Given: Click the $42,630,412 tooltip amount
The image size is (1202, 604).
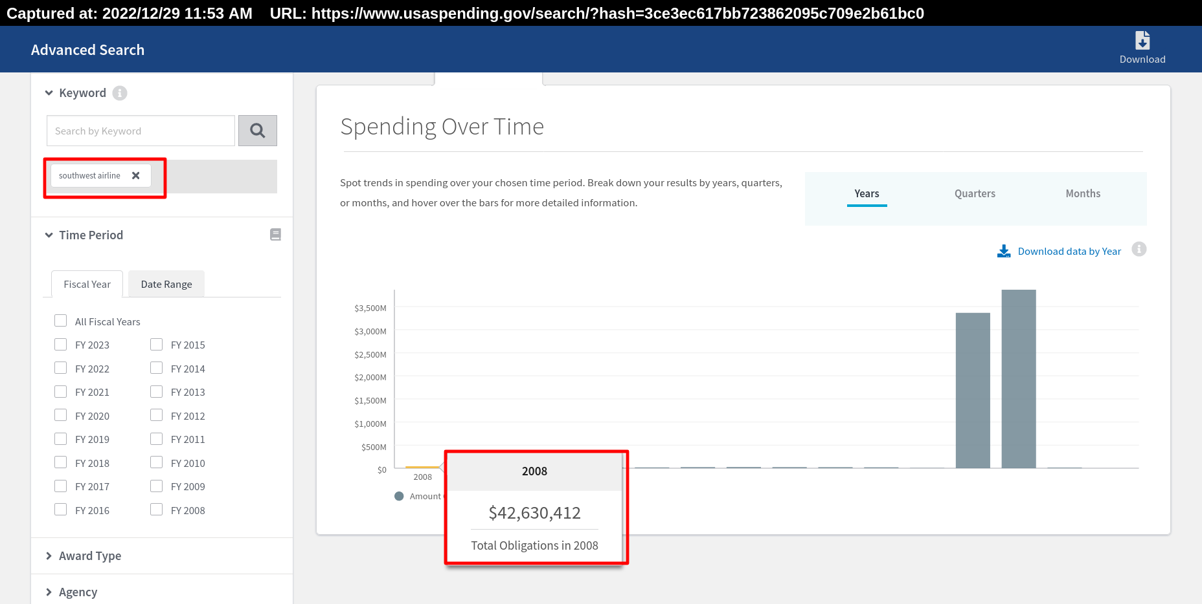Looking at the screenshot, I should coord(534,513).
